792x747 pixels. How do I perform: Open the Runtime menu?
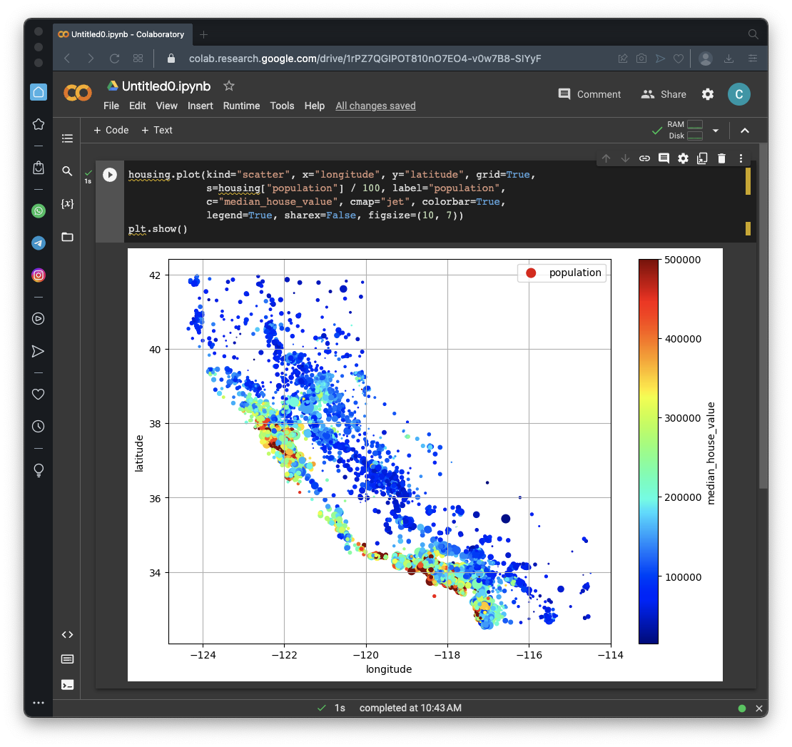point(241,106)
